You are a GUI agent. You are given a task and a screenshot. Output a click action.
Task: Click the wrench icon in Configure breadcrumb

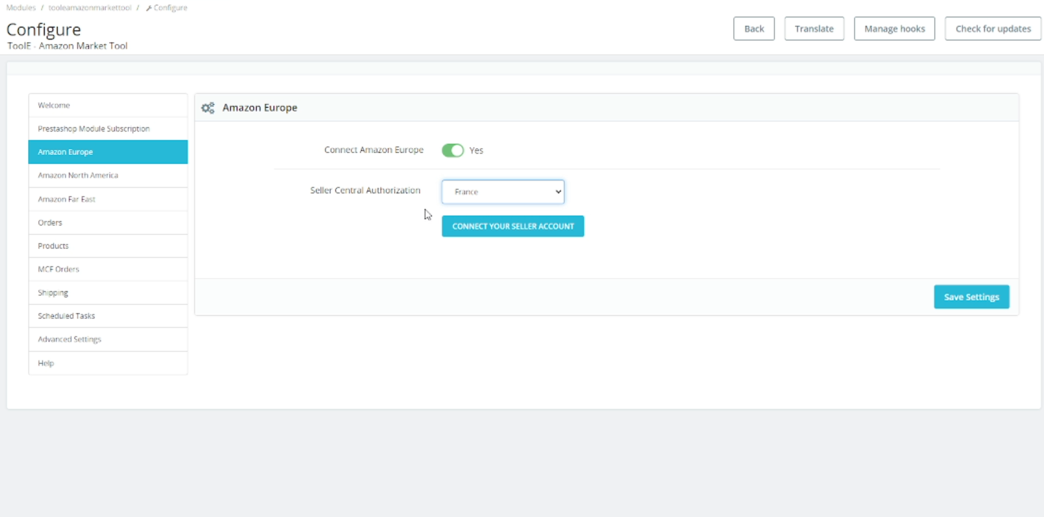click(149, 8)
